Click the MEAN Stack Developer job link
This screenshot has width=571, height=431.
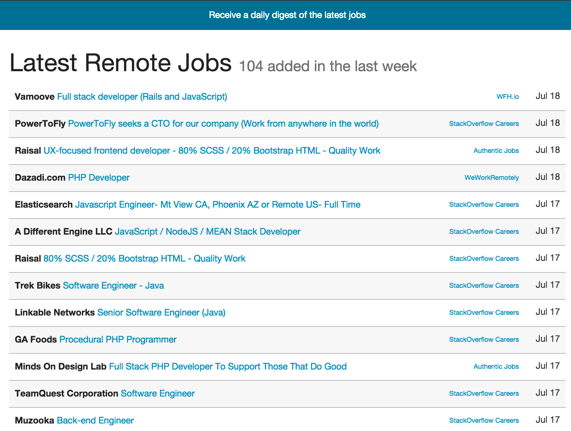point(208,231)
